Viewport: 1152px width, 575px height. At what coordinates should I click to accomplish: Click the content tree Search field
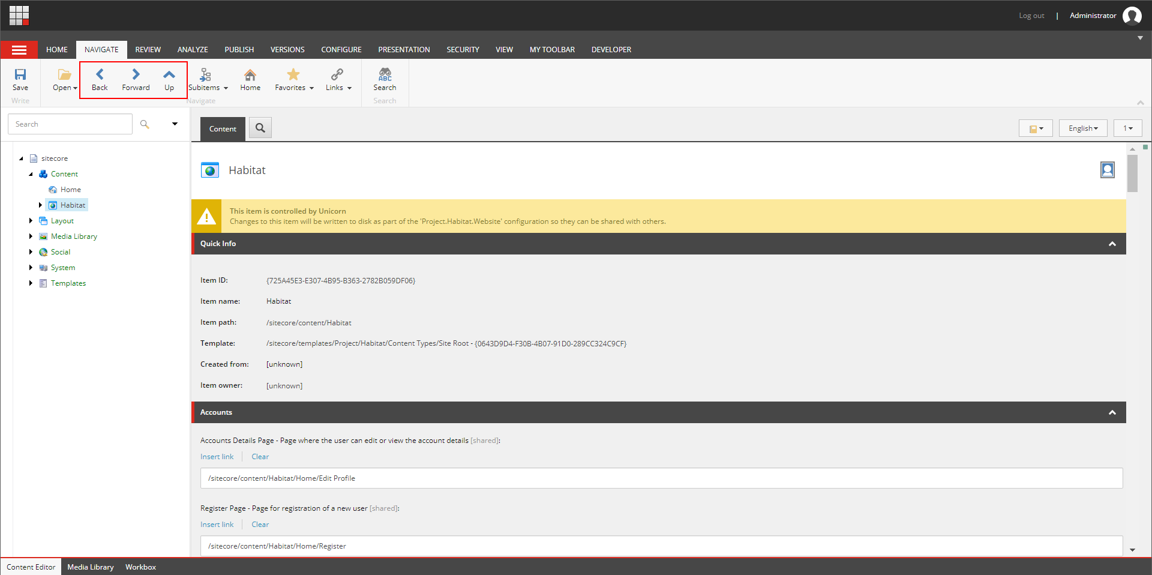[x=70, y=124]
